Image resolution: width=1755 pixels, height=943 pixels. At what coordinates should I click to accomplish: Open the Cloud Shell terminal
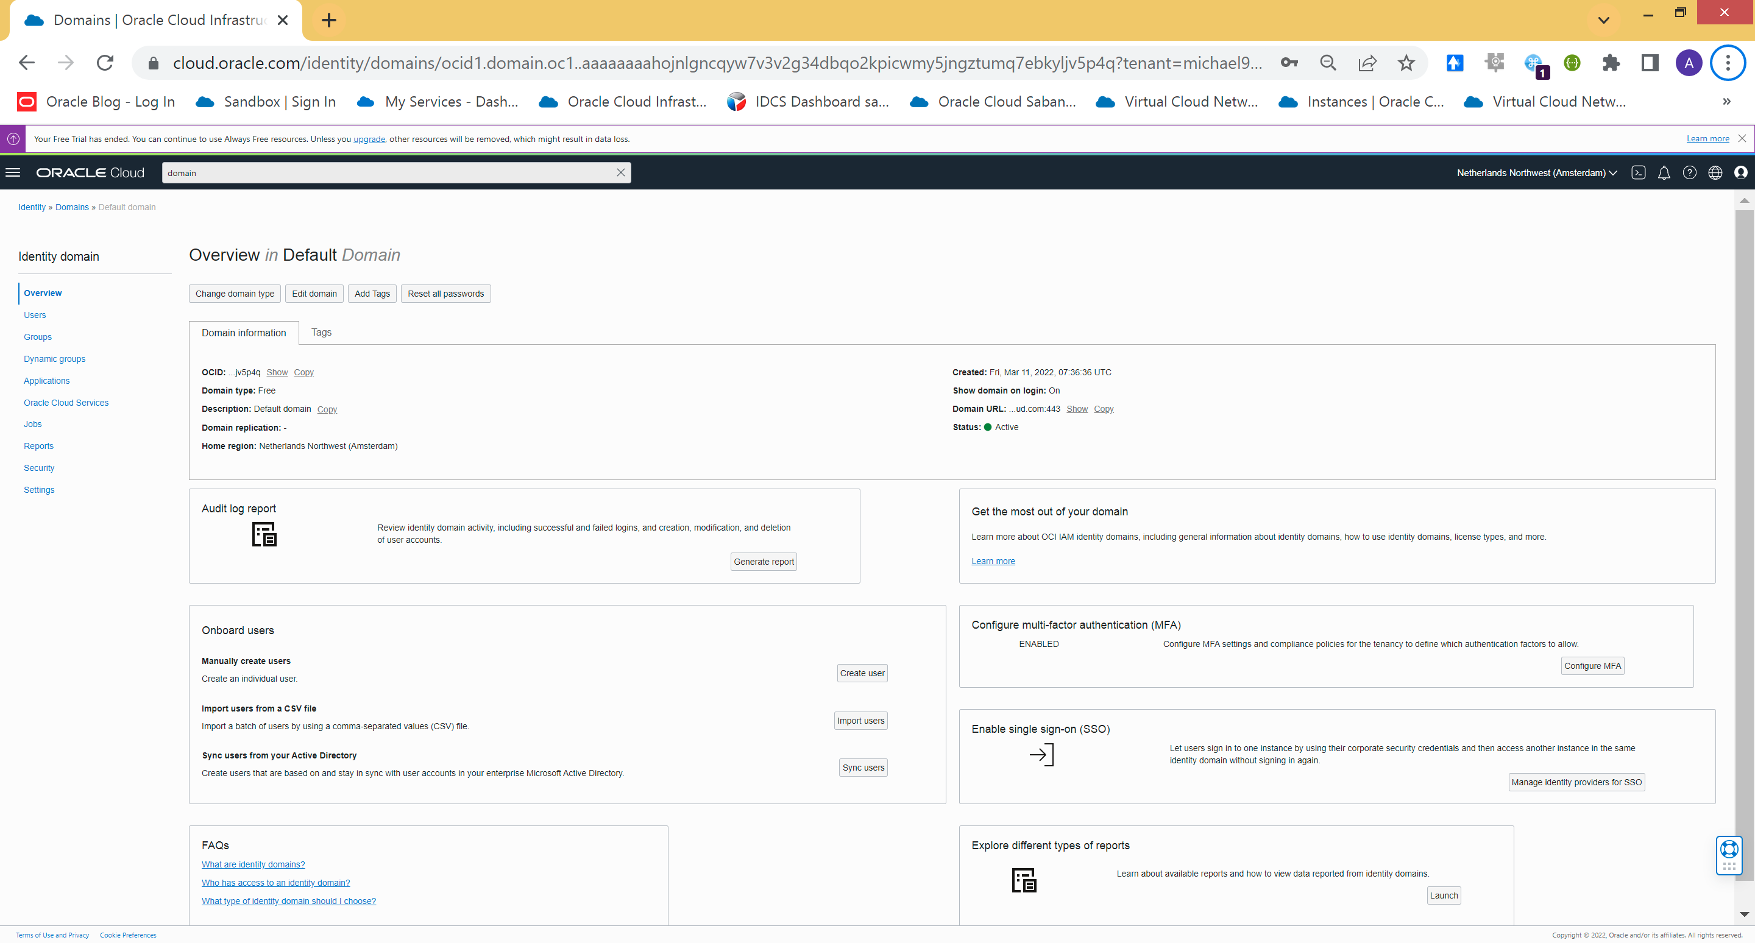coord(1639,172)
